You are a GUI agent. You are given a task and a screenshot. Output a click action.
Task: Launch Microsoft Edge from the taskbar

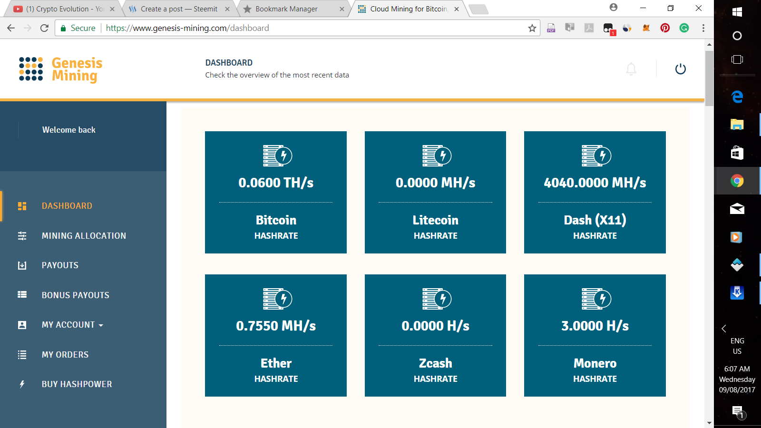737,97
